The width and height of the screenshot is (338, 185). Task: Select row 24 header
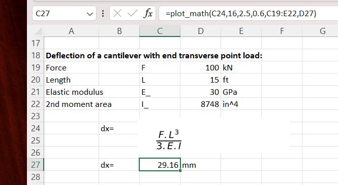tap(36, 128)
